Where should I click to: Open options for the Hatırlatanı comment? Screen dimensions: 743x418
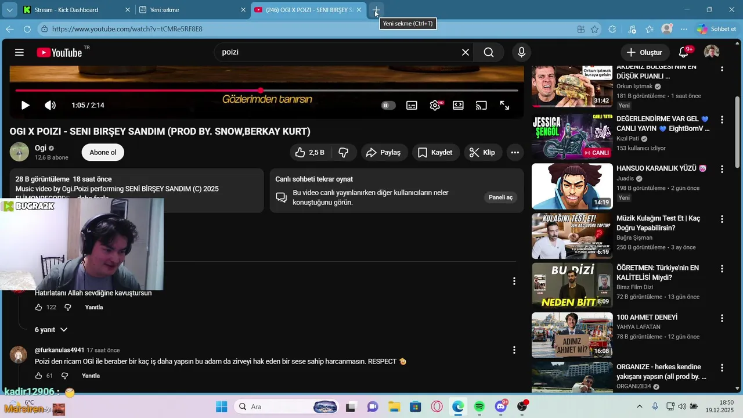[x=514, y=281]
